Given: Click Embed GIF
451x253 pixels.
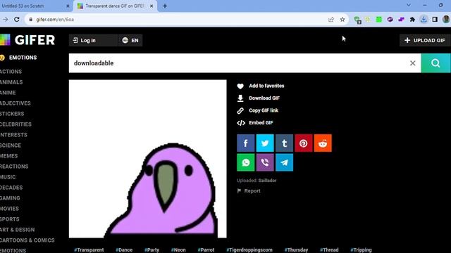Looking at the screenshot, I should (x=255, y=123).
